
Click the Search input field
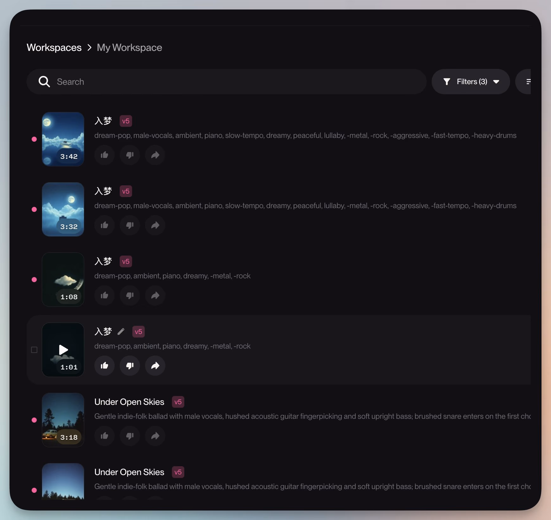[x=226, y=82]
